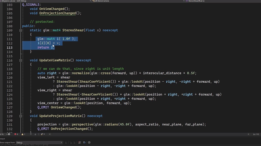The height and width of the screenshot is (146, 261).
Task: Collapse the StereoShear function block
Action: tap(21, 30)
